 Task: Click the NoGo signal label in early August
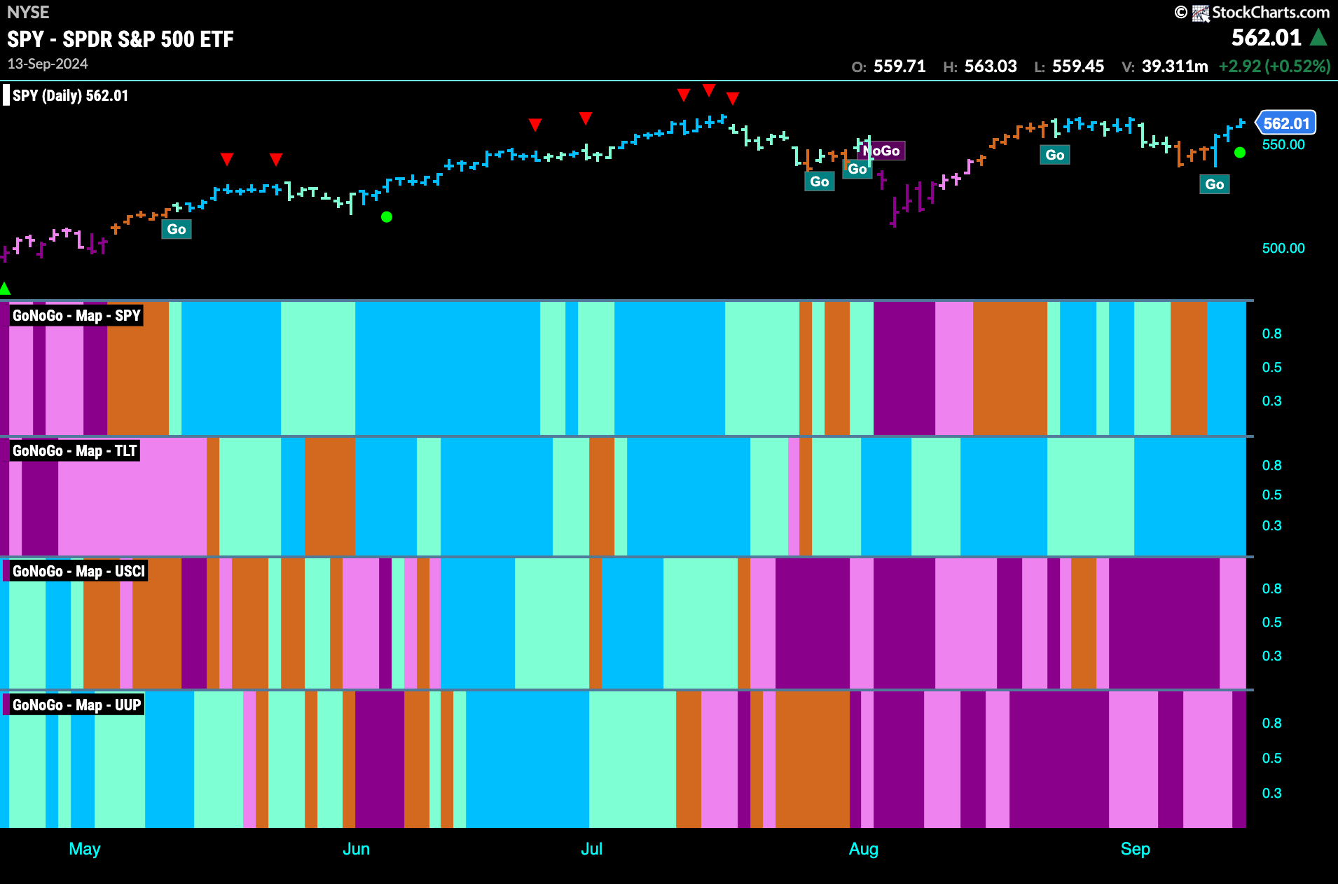pyautogui.click(x=882, y=151)
